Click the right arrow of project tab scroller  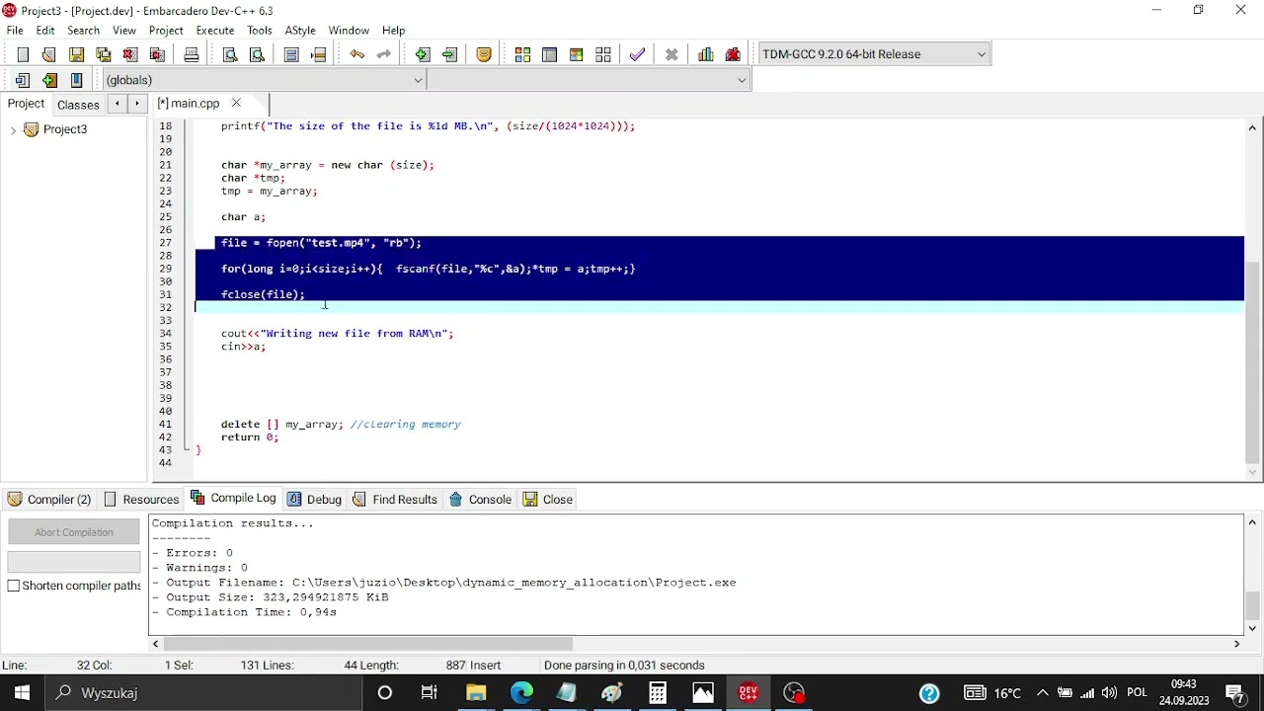point(137,103)
